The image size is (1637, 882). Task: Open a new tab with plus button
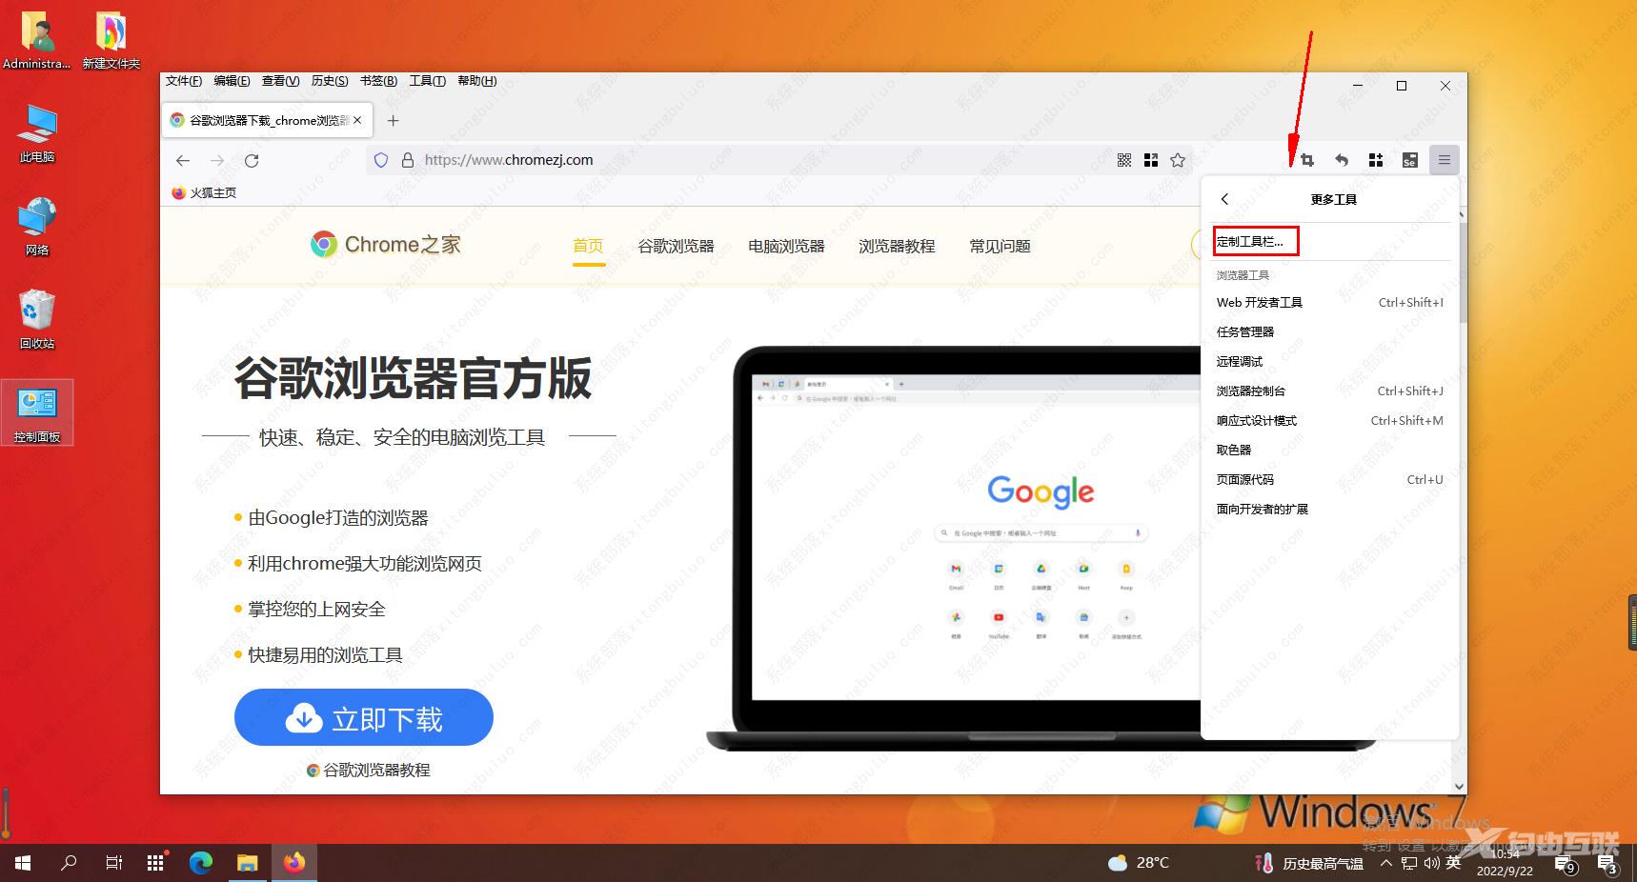[393, 120]
